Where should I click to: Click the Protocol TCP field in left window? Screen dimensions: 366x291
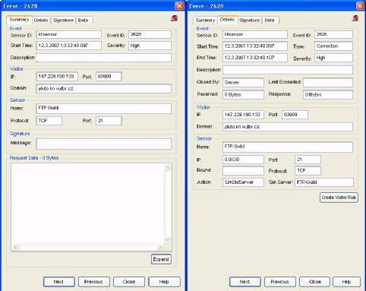[x=49, y=121]
